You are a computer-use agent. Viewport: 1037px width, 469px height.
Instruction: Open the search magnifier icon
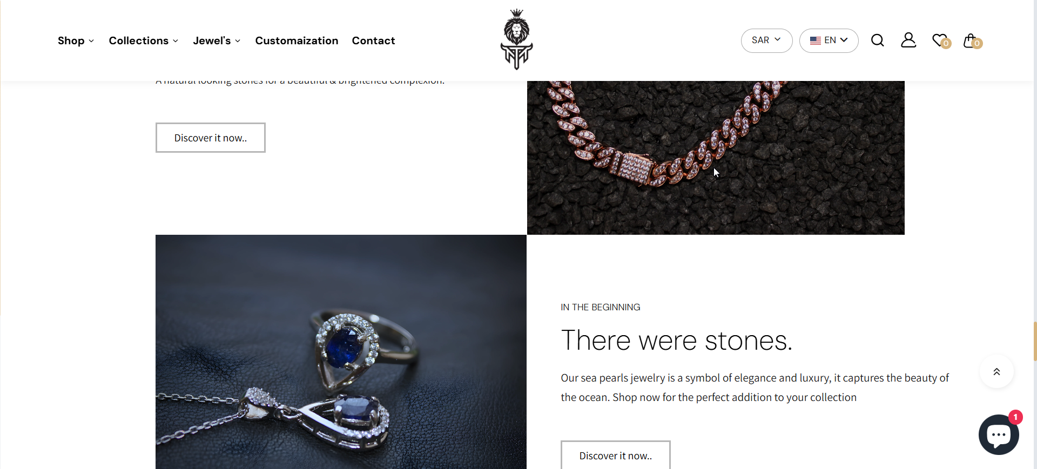(x=878, y=40)
